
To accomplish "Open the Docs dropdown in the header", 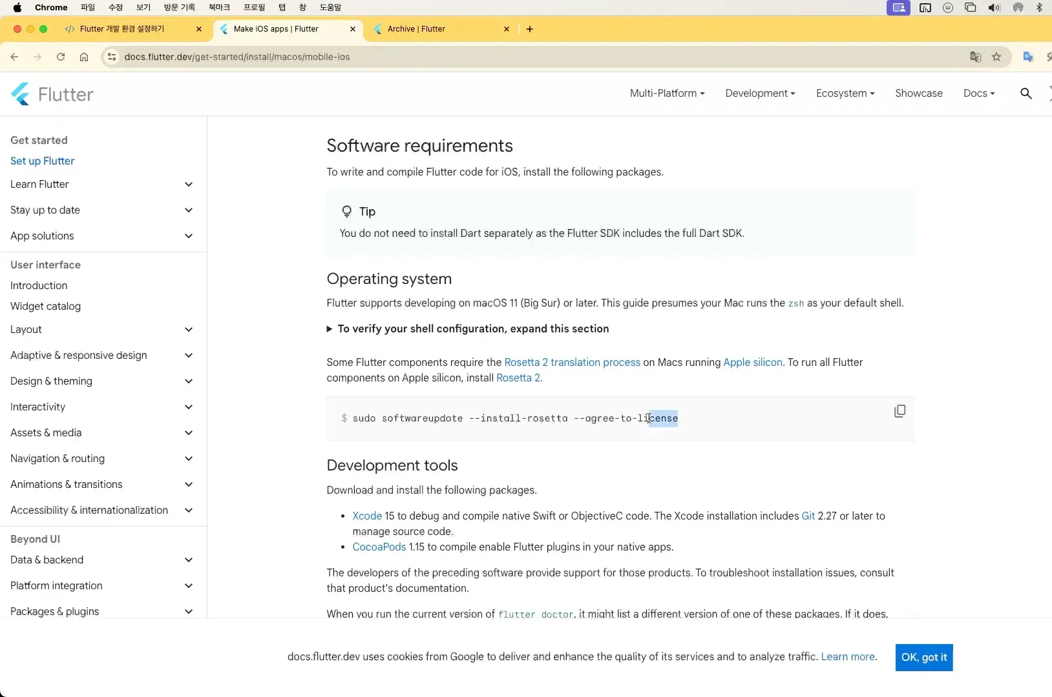I will click(x=979, y=94).
